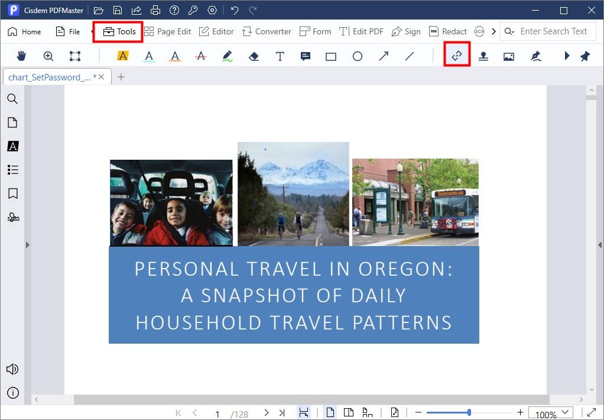Click the Stamp tool icon
The image size is (604, 420).
click(483, 56)
